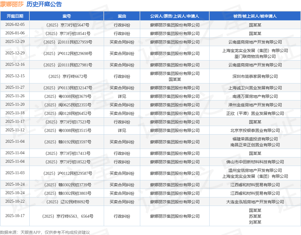Select case number (2025)京73行初5647号
301x235 pixels.
tap(67, 25)
